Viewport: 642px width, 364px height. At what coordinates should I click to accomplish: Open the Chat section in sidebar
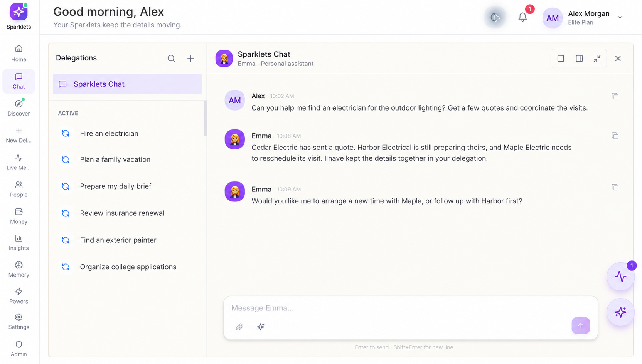(19, 81)
